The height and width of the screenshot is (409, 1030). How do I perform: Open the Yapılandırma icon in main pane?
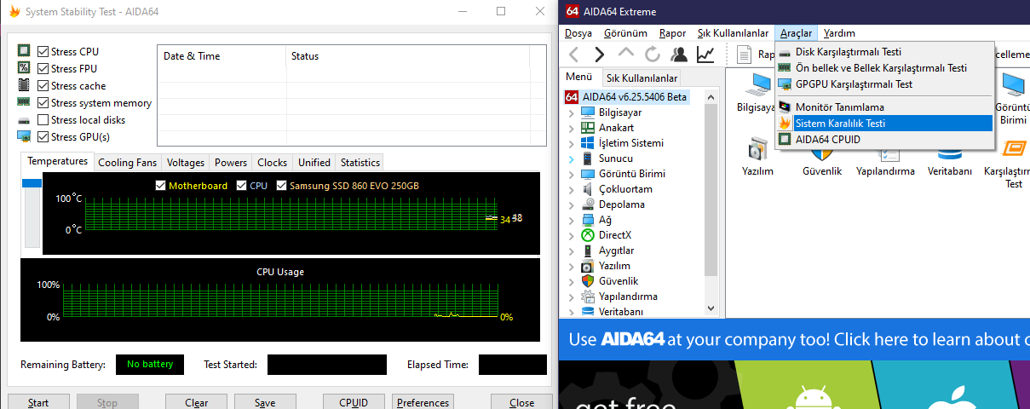click(885, 153)
